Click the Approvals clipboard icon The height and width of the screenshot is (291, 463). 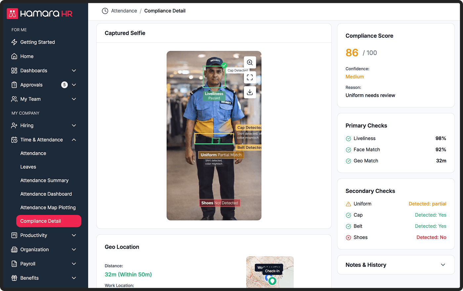tap(14, 85)
